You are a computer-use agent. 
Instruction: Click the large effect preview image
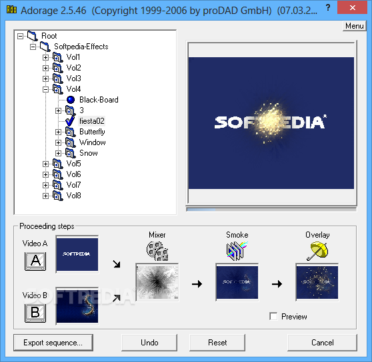pyautogui.click(x=271, y=123)
